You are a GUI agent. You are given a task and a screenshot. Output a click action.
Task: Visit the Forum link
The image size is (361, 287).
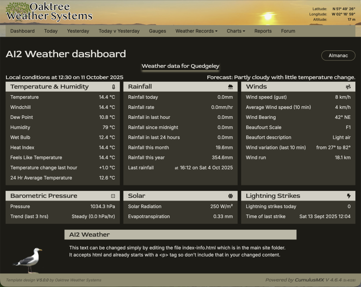tap(288, 31)
